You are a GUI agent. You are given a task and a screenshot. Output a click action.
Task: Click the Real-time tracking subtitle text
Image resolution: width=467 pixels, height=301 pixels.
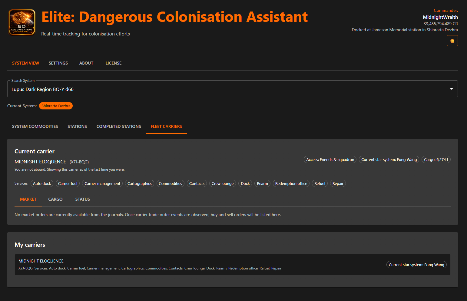click(85, 34)
